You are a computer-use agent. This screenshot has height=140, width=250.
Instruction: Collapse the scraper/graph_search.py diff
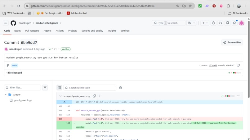(60, 96)
